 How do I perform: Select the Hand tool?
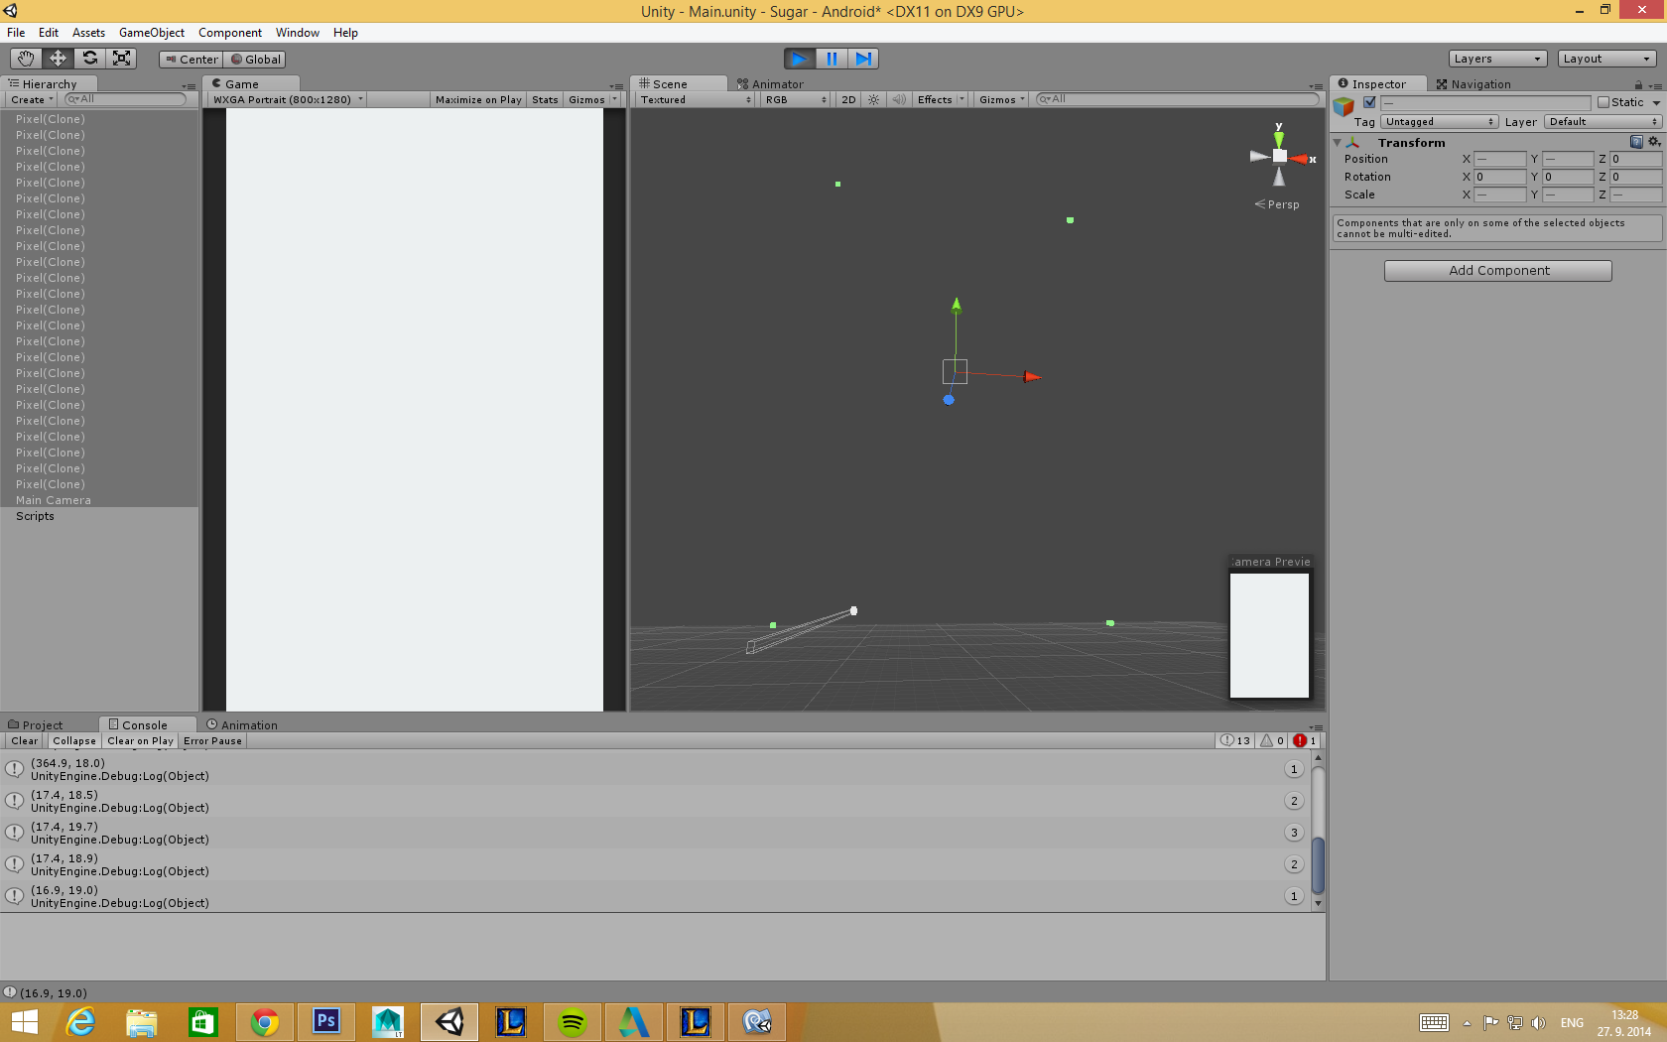[26, 59]
